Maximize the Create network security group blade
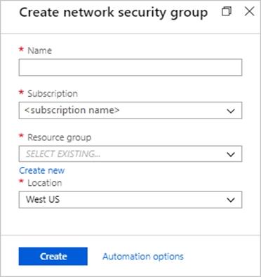Viewport: 261px width, 277px height. [x=226, y=11]
